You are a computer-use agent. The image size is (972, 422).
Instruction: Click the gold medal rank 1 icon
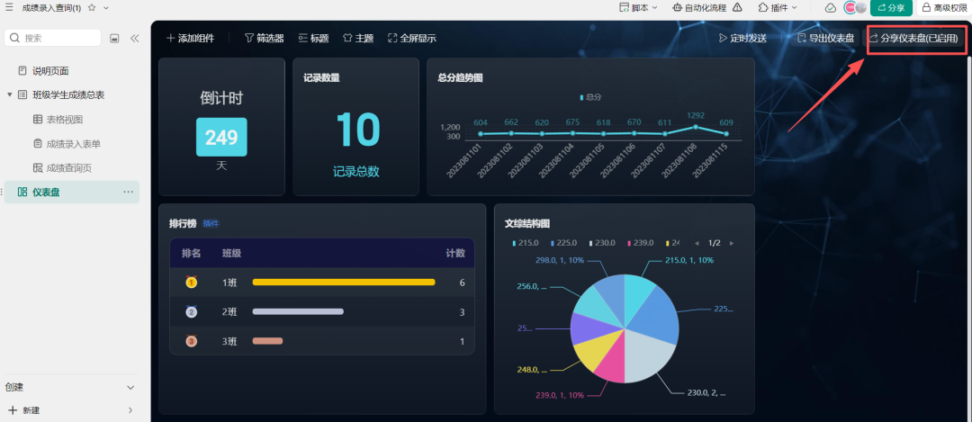[191, 282]
